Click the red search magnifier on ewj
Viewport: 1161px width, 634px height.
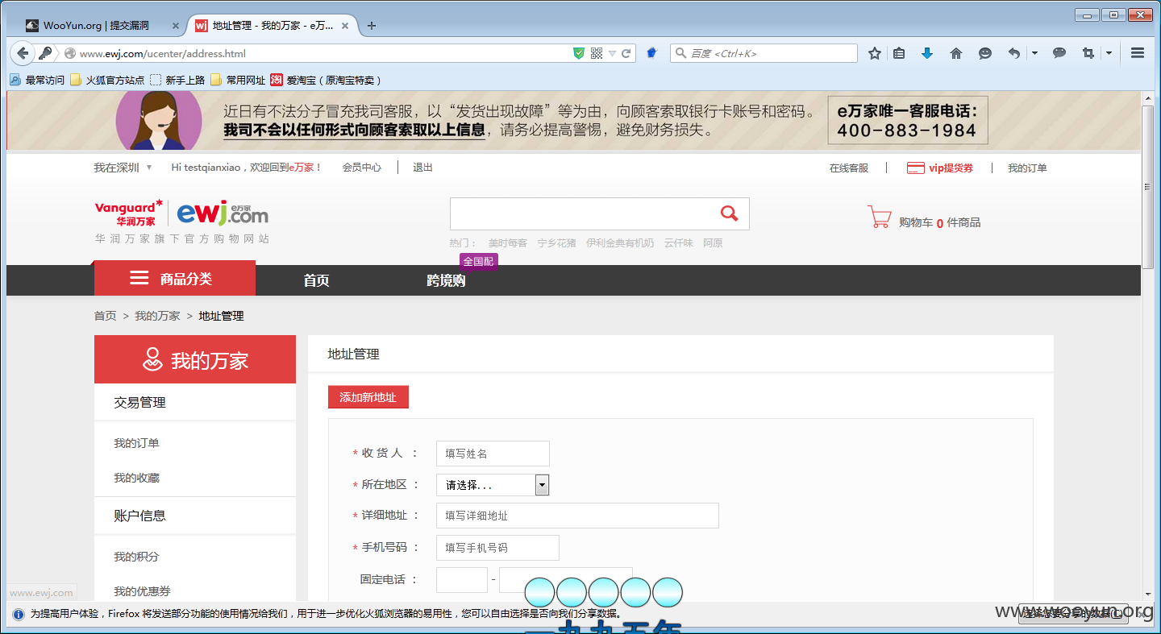[730, 213]
